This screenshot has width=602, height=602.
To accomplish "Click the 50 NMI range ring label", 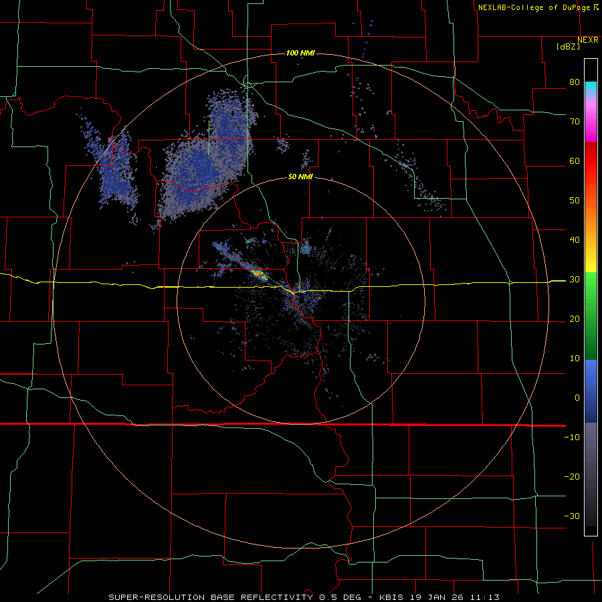I will [300, 177].
